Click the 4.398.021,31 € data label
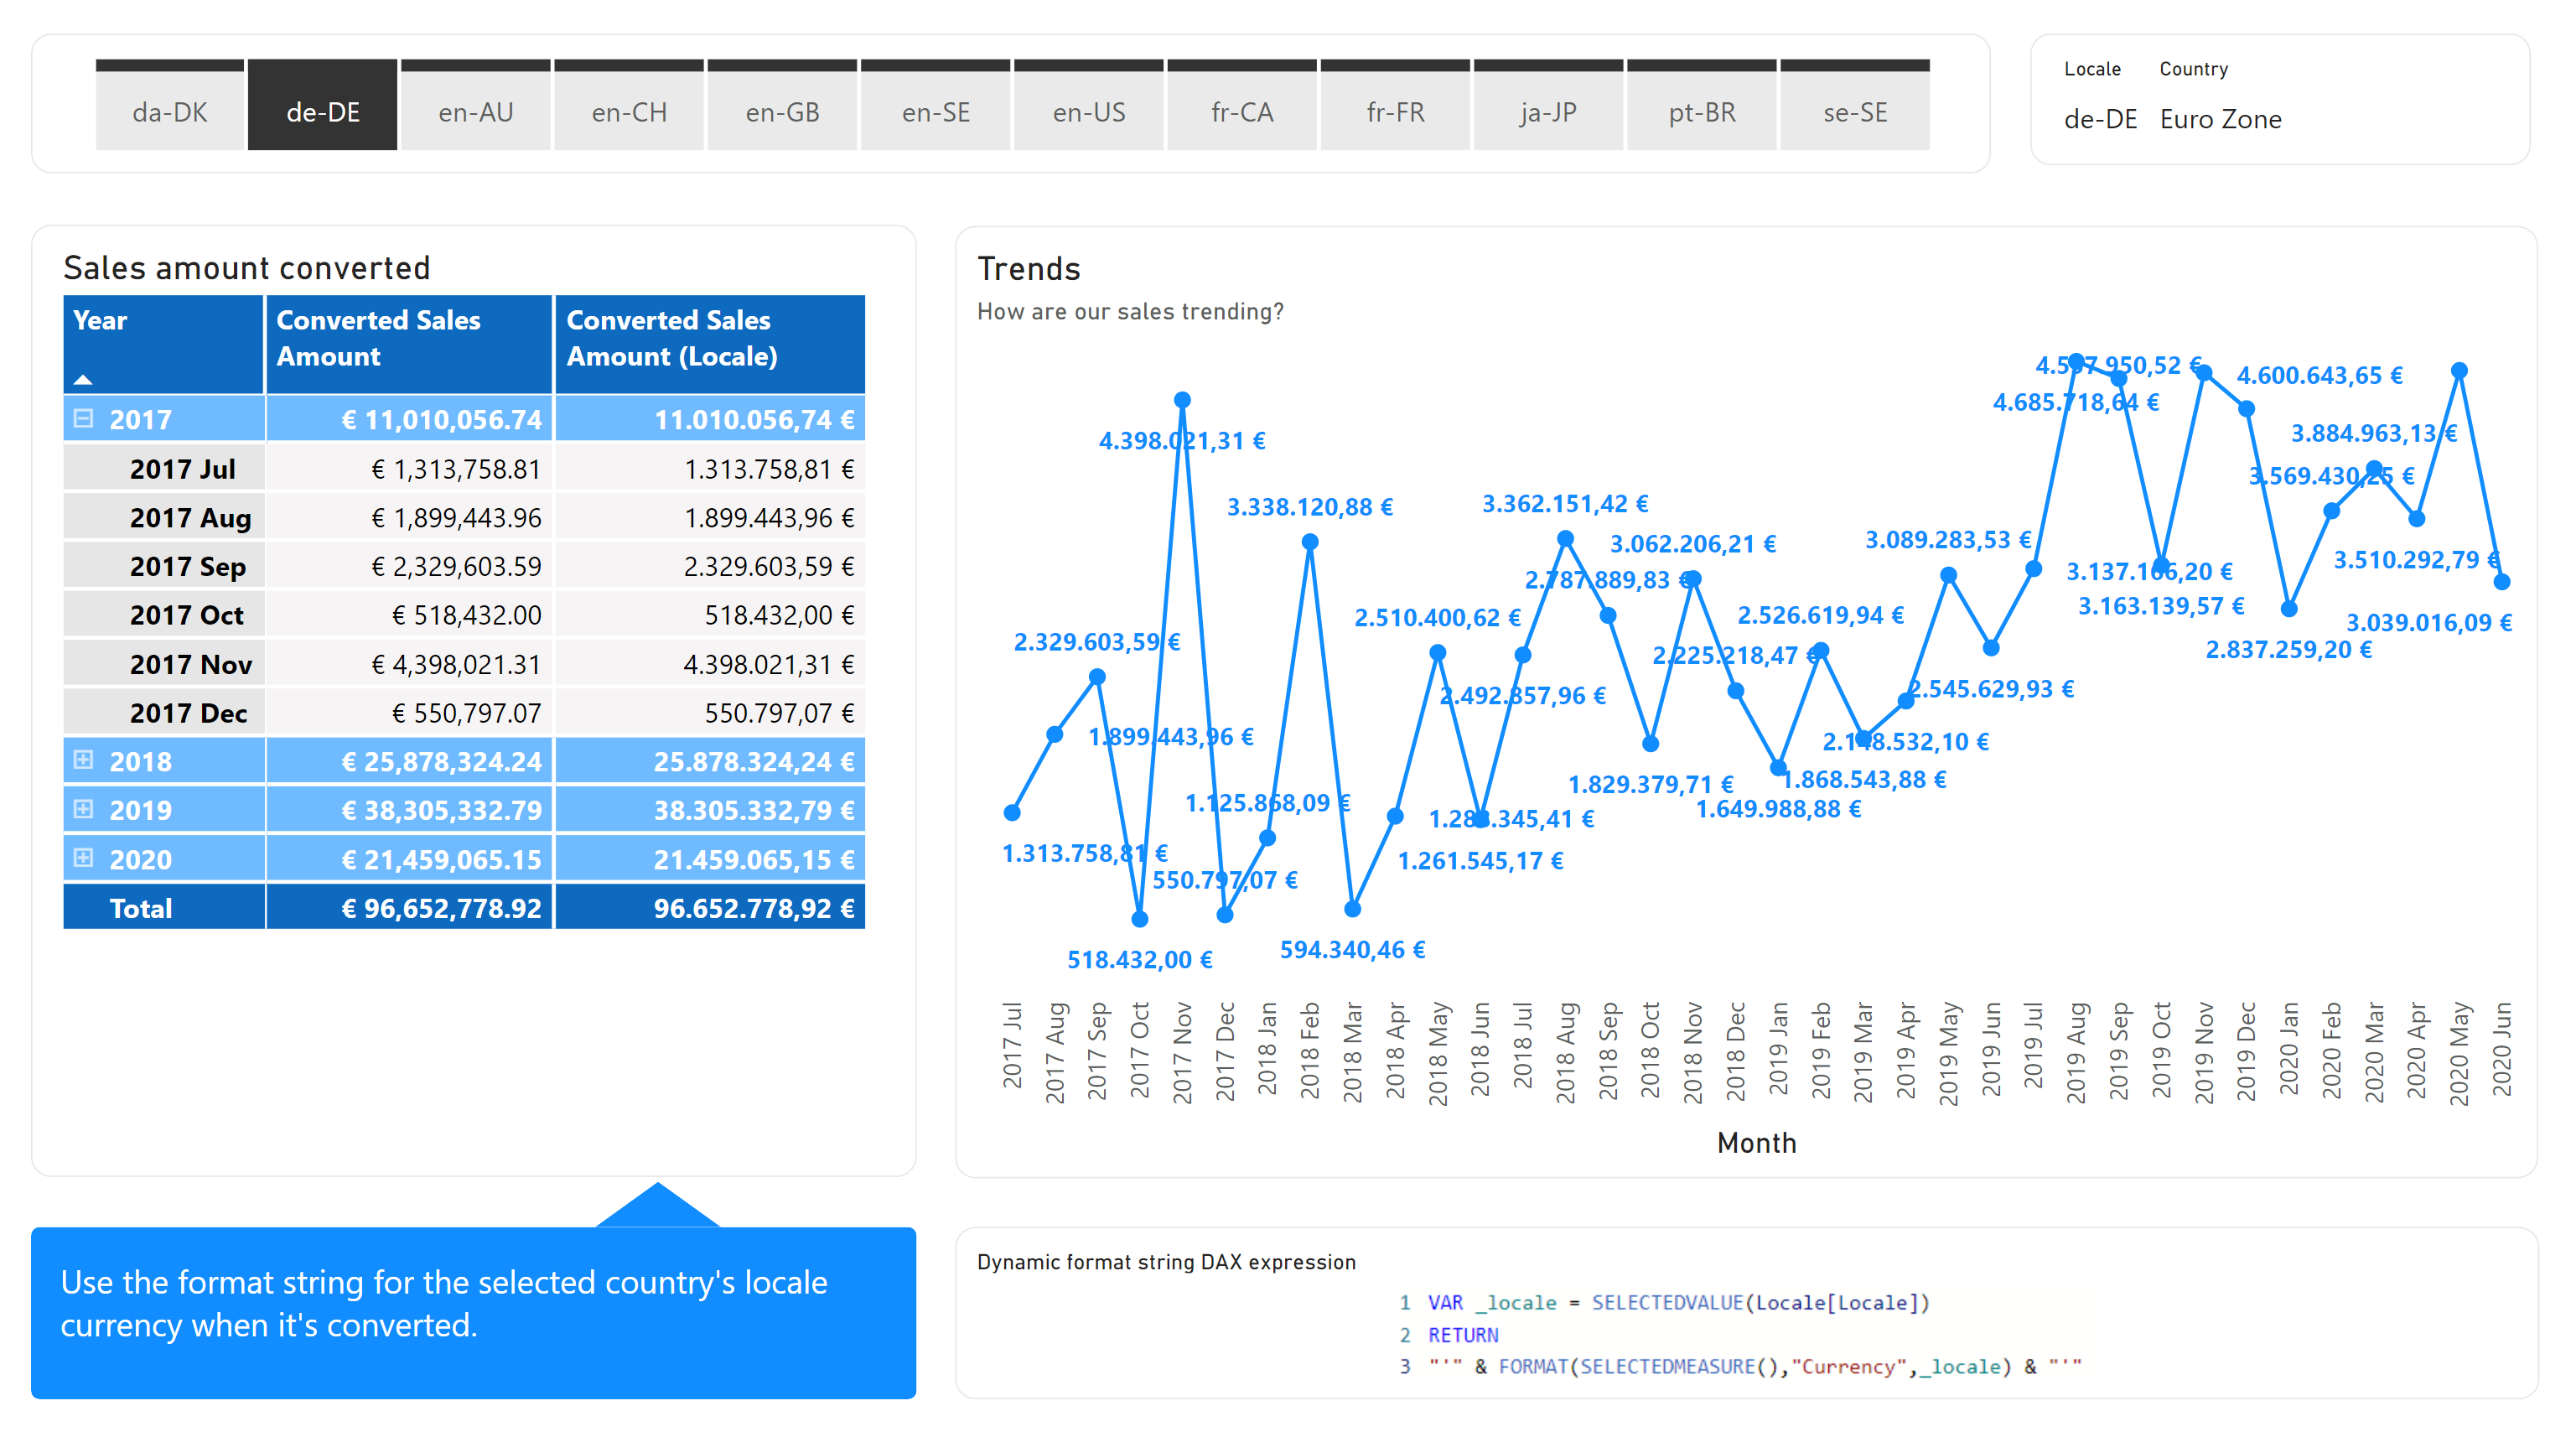This screenshot has height=1437, width=2576. point(1182,441)
